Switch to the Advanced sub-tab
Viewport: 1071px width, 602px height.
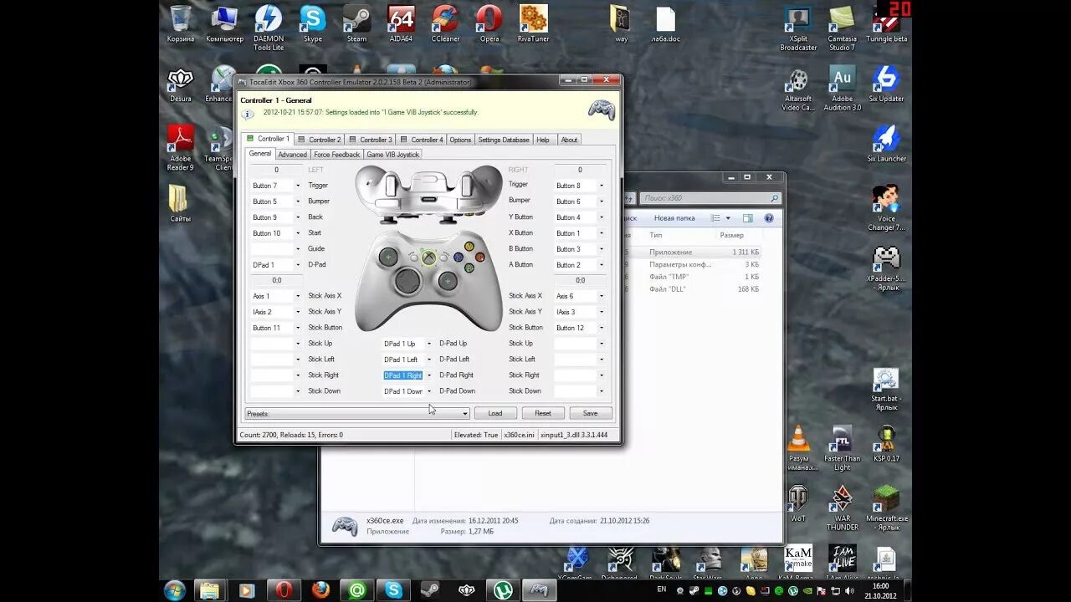(292, 155)
